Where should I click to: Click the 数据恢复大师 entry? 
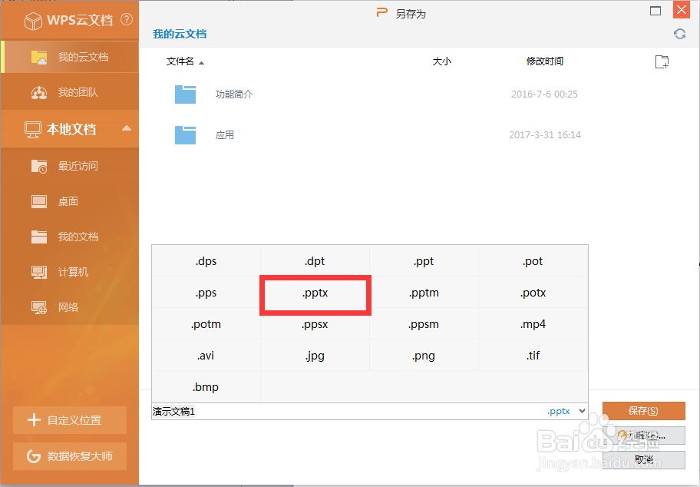[x=69, y=456]
